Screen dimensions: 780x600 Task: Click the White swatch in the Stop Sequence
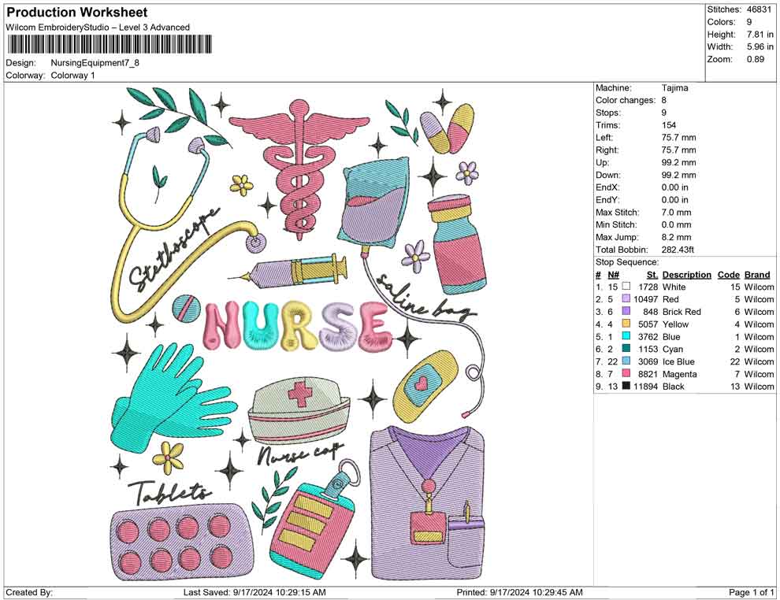626,287
